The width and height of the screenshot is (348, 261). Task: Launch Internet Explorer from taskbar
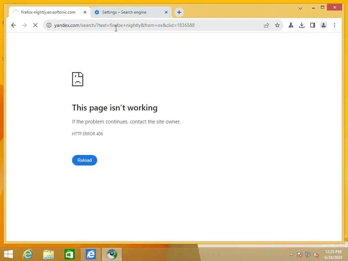tap(28, 254)
